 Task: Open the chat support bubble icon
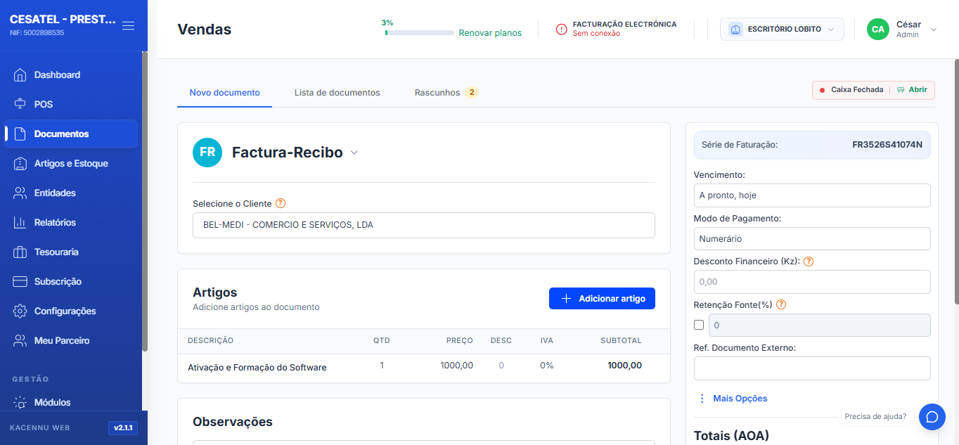click(x=932, y=416)
